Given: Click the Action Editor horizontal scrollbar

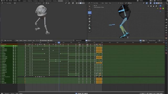Looking at the screenshot, I should pos(91,92).
